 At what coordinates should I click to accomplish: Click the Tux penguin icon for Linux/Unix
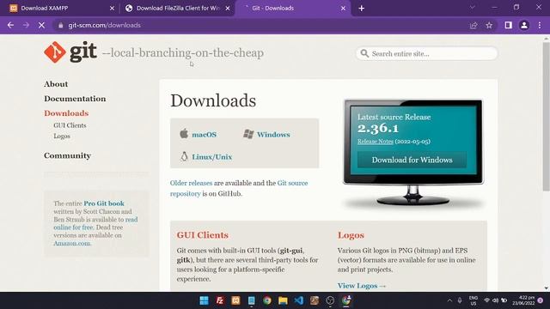pos(184,156)
